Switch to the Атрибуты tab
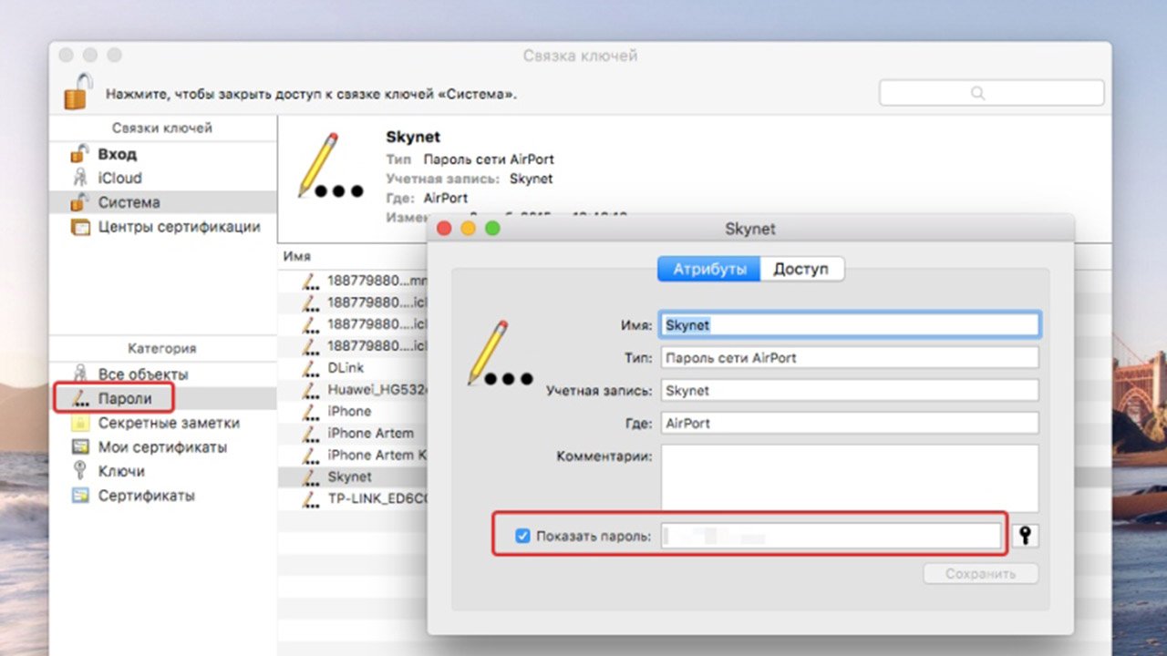Viewport: 1167px width, 656px height. click(x=708, y=269)
